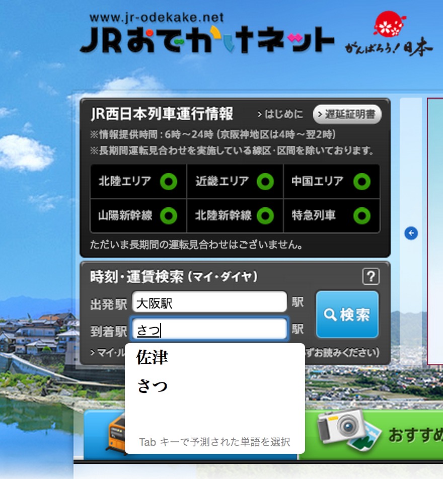Open 近畿エリア train status

(x=235, y=182)
